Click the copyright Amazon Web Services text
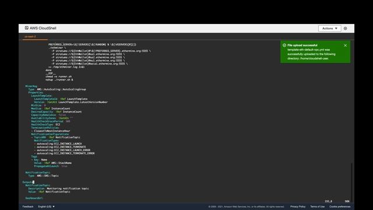 (x=246, y=206)
